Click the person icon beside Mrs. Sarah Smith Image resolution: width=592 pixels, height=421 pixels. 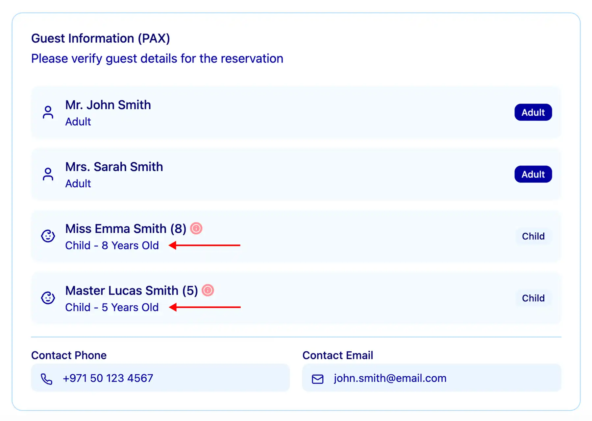(x=48, y=174)
